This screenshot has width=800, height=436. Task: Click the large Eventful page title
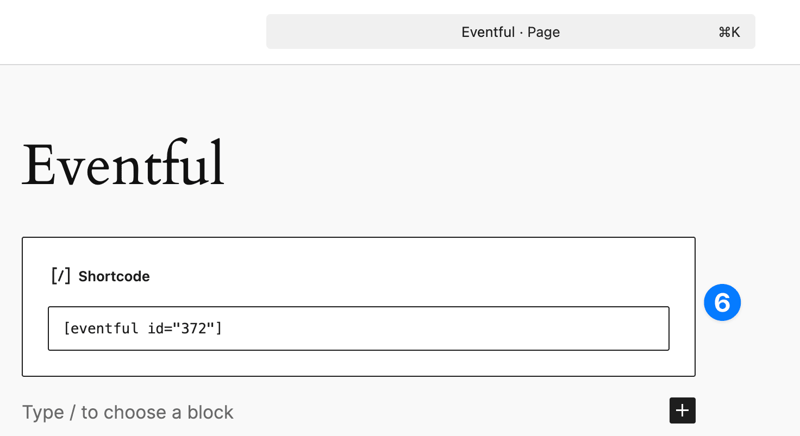[123, 164]
